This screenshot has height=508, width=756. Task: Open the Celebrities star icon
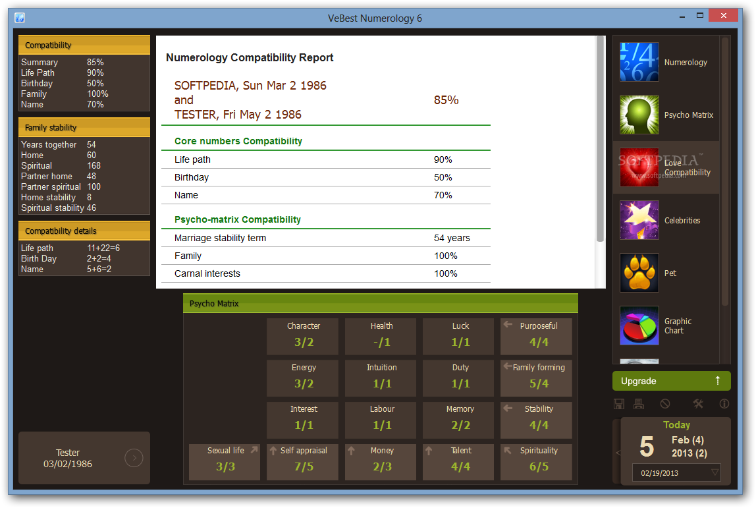[639, 220]
